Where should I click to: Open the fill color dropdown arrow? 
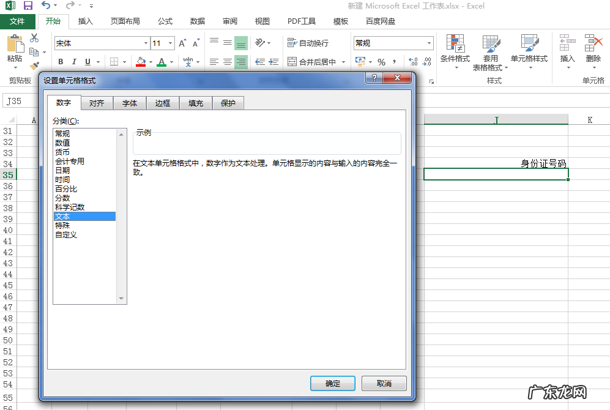tap(151, 62)
